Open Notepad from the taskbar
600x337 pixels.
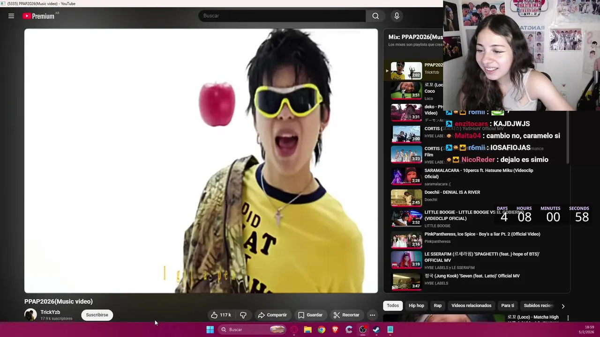pyautogui.click(x=390, y=330)
